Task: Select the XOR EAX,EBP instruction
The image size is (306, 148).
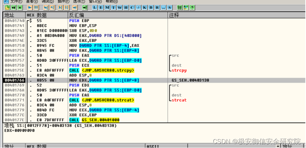Action: click(83, 41)
